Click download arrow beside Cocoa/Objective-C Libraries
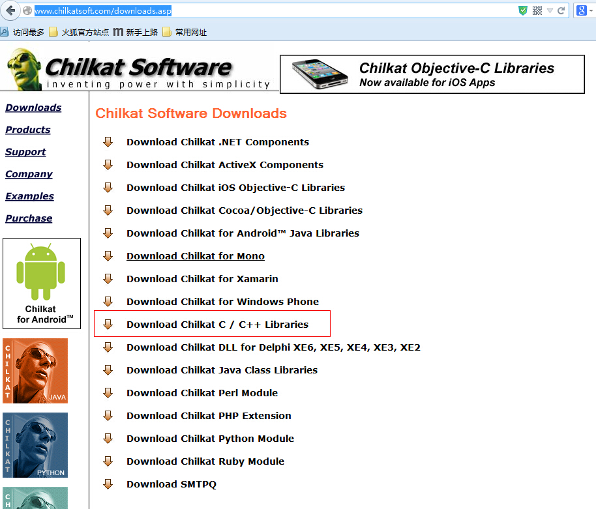This screenshot has height=509, width=596. (x=108, y=211)
